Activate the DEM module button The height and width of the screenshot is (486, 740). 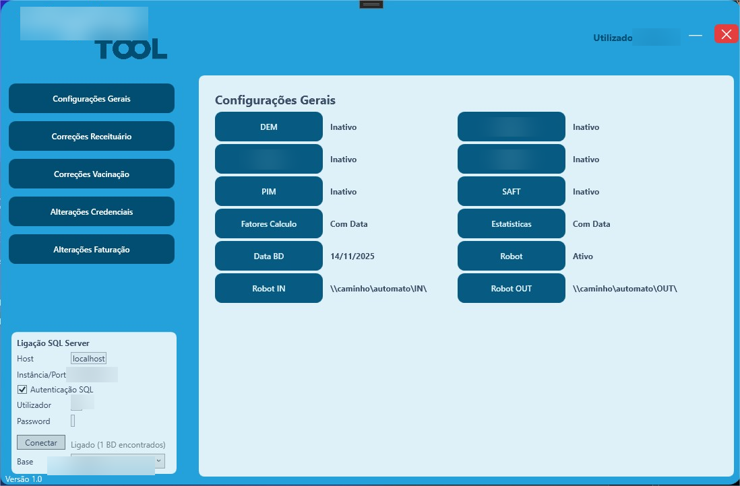click(x=268, y=126)
